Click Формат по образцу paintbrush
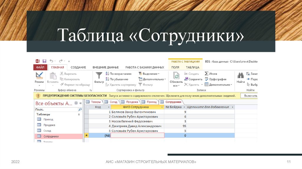 [x=75, y=84]
